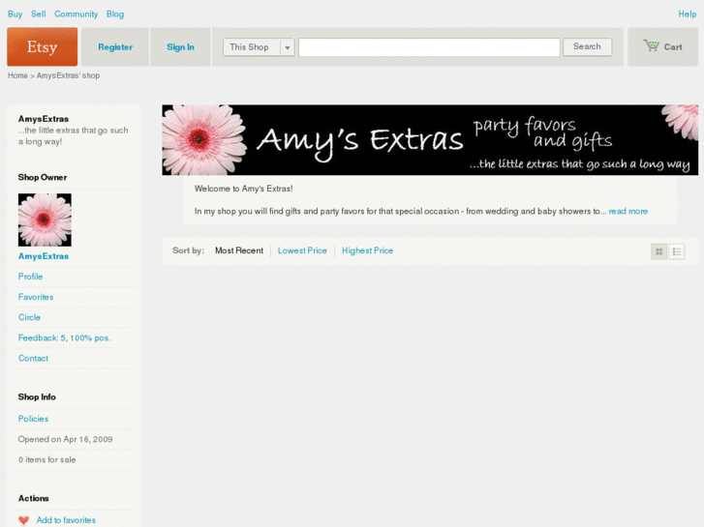Viewport: 704px width, 527px height.
Task: Click the Search button
Action: (587, 46)
